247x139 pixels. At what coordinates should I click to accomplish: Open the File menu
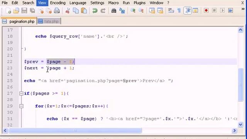(5, 3)
